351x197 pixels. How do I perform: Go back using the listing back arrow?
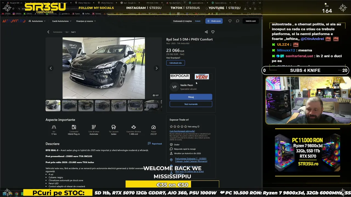48,32
